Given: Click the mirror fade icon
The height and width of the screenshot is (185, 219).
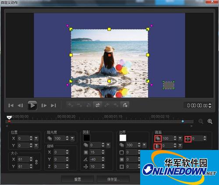Looking at the screenshot, I should [158, 146].
